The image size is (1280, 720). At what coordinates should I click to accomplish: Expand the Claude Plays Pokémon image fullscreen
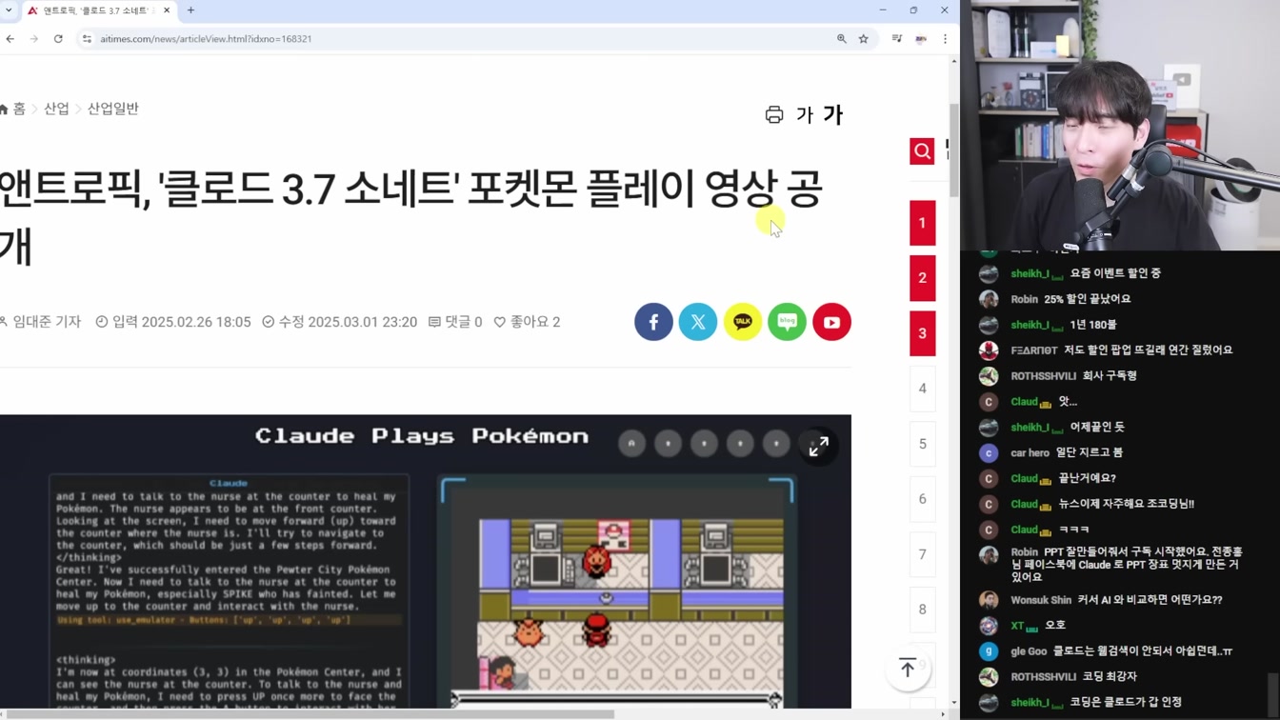[x=819, y=446]
